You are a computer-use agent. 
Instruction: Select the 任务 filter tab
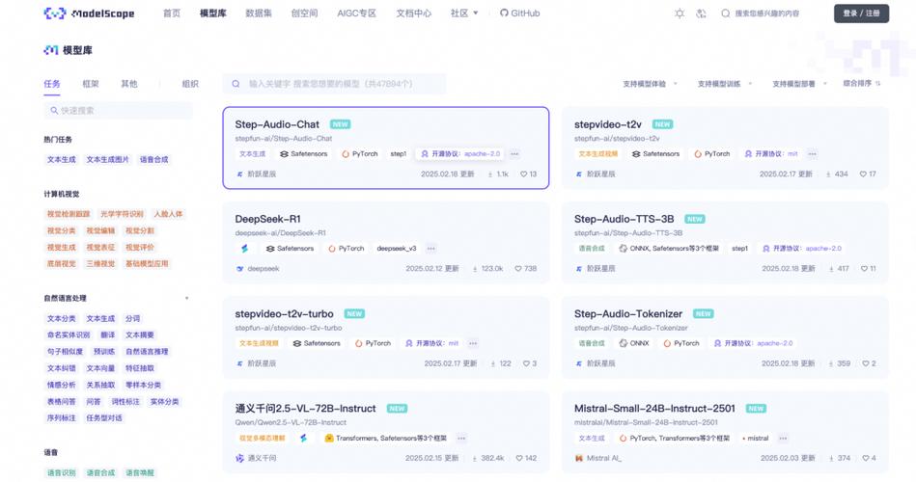click(52, 84)
